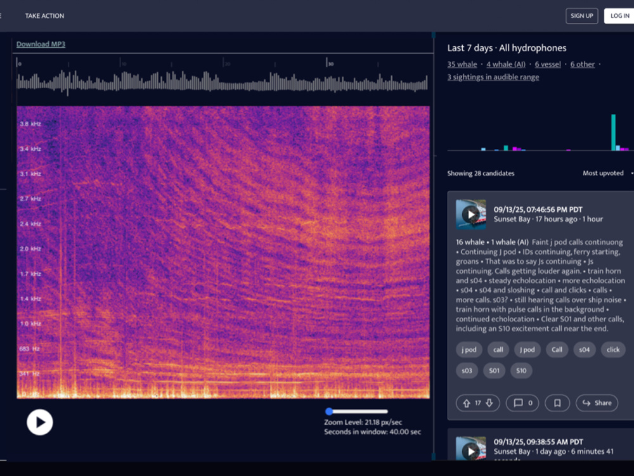Screen dimensions: 634x476
Task: Select the capitalized 'J pod' tag chip
Action: click(527, 349)
